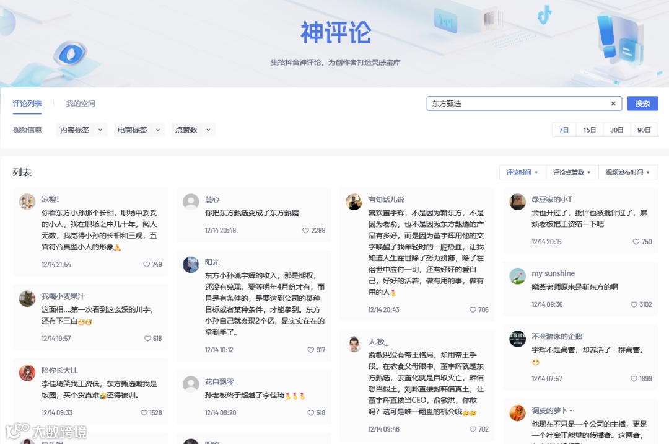Screen dimensions: 669x444
Task: Open 凉橙! user avatar
Action: tap(27, 202)
